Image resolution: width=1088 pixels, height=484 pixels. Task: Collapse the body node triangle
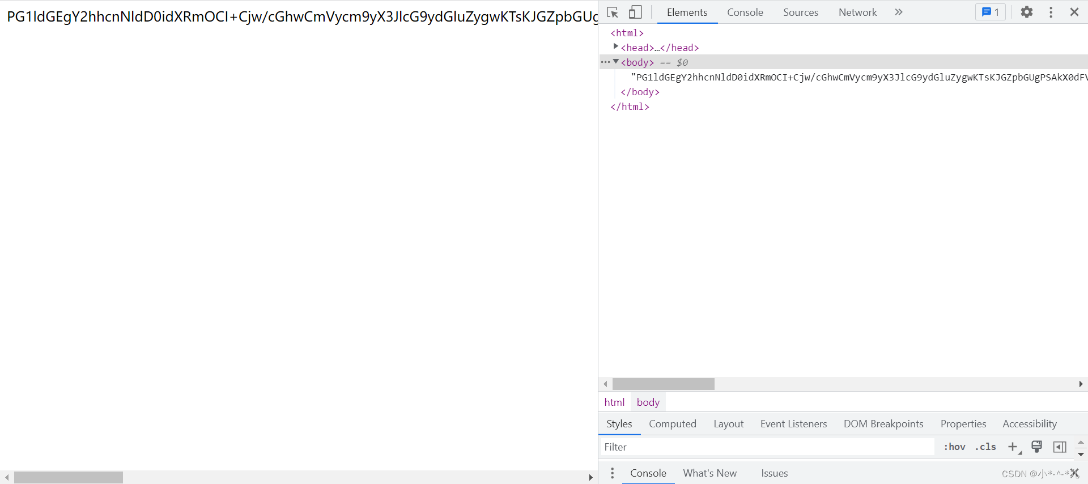[x=615, y=61]
